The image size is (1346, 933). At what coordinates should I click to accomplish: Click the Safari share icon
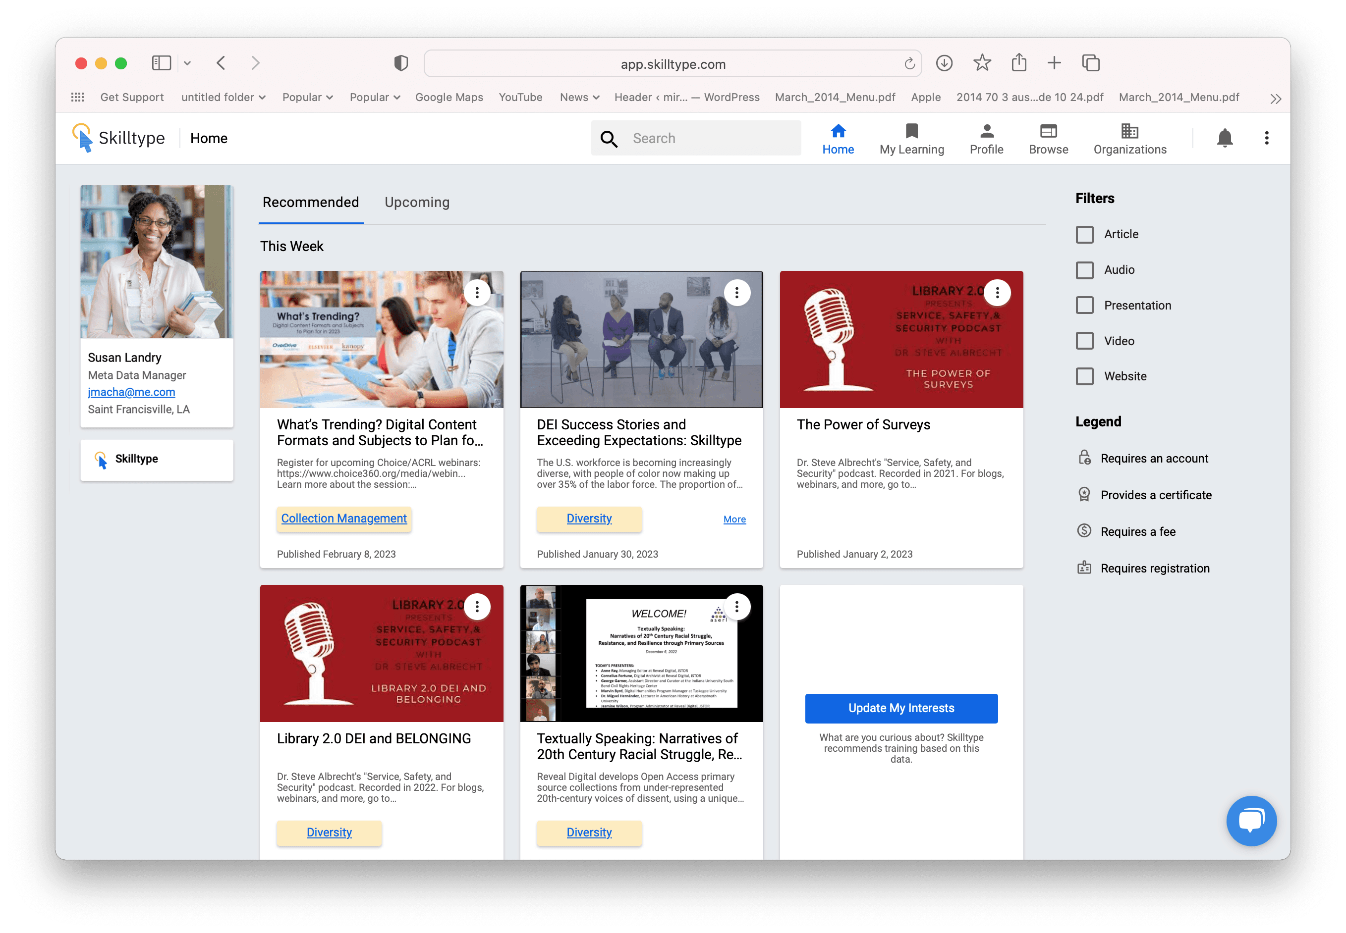(x=1018, y=63)
